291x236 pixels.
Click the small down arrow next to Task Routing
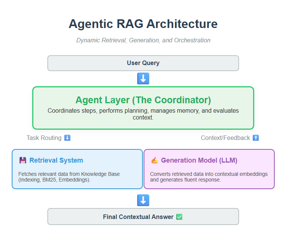point(67,138)
